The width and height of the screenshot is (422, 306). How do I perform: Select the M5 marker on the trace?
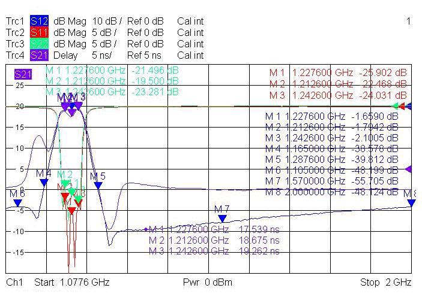pyautogui.click(x=98, y=185)
